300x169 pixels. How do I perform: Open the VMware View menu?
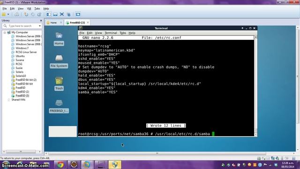[21, 8]
